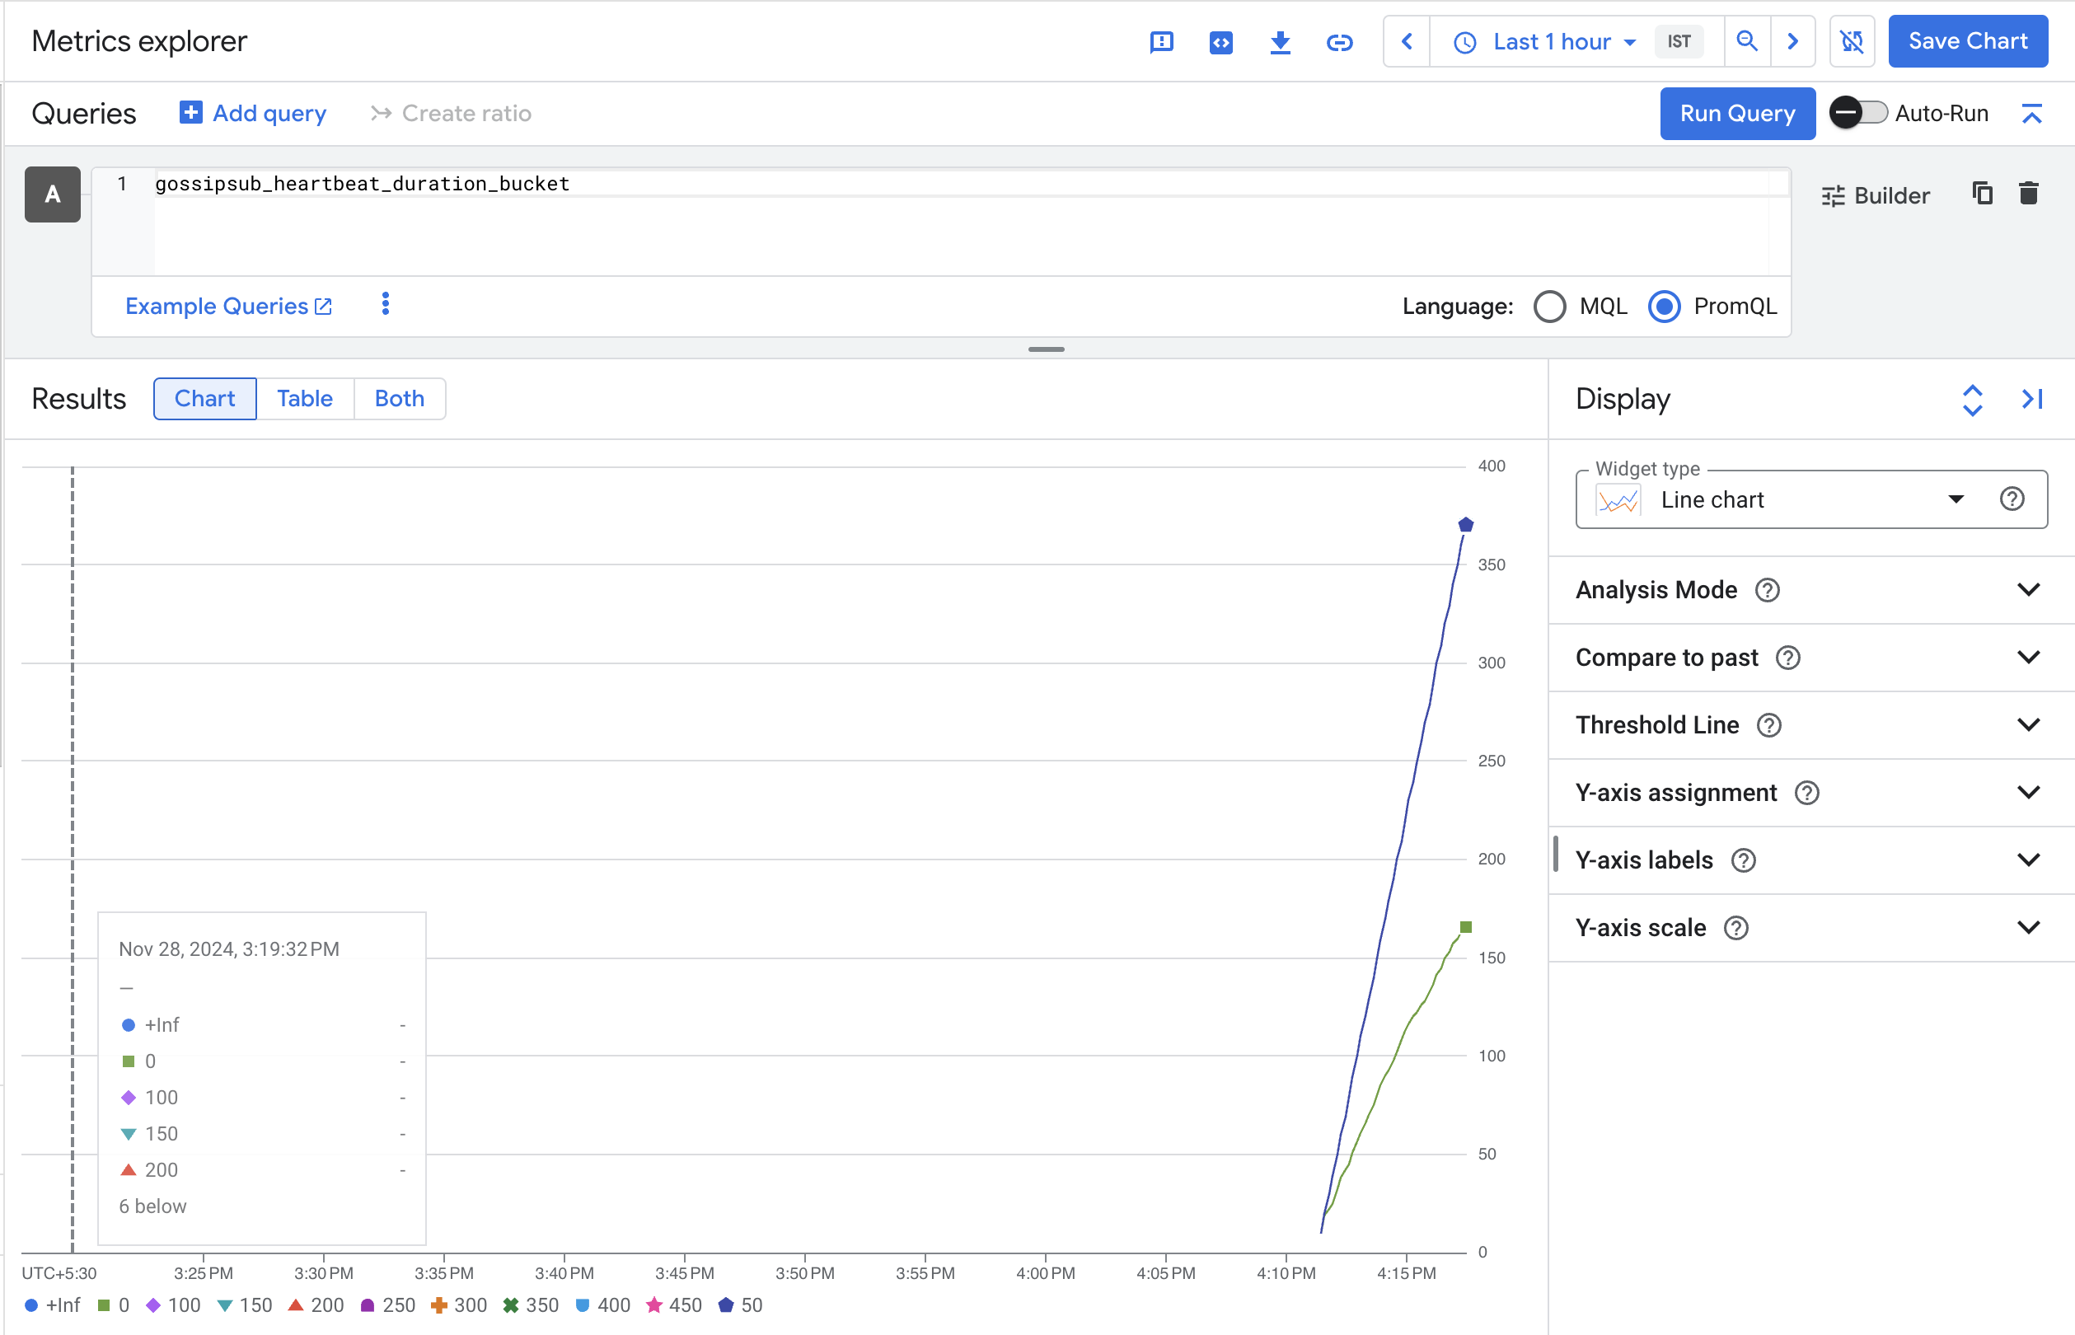Click the Save Chart button
This screenshot has height=1335, width=2075.
pyautogui.click(x=1966, y=41)
